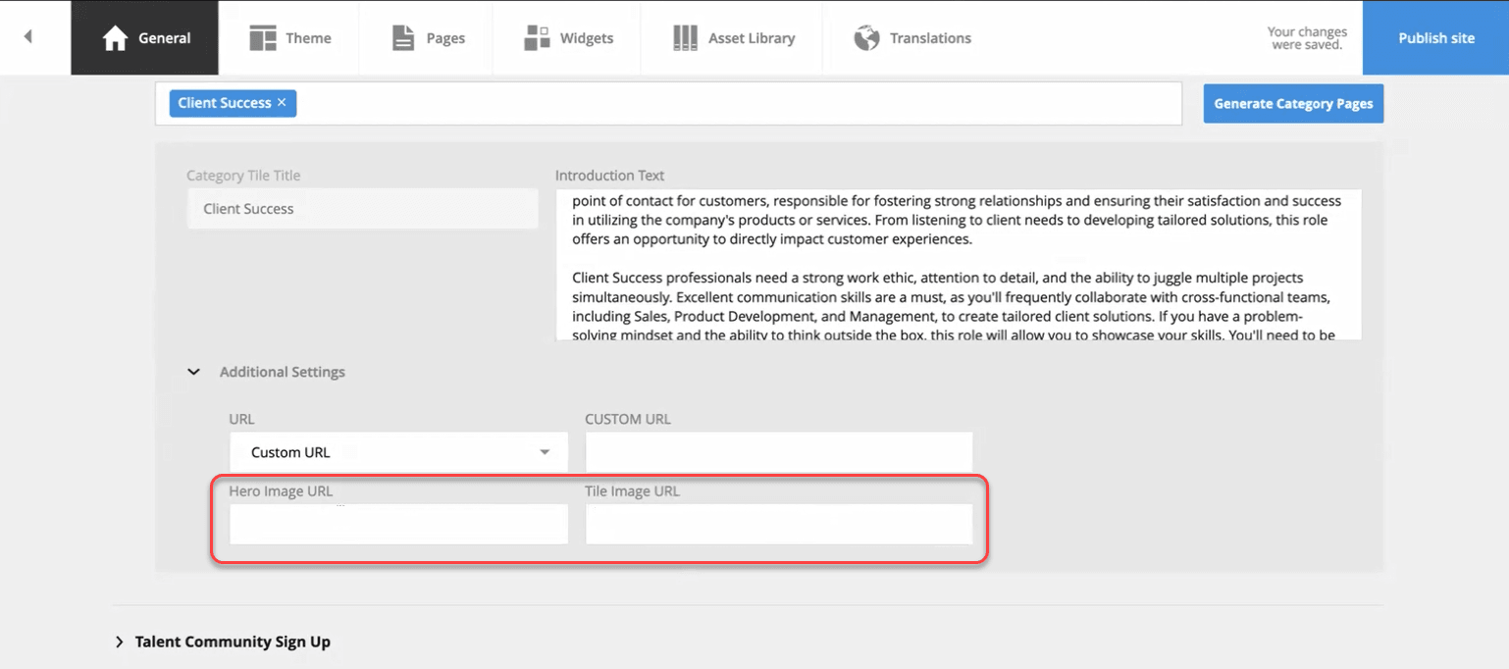This screenshot has width=1509, height=669.
Task: Expand the Talent Community Sign Up section
Action: point(120,643)
